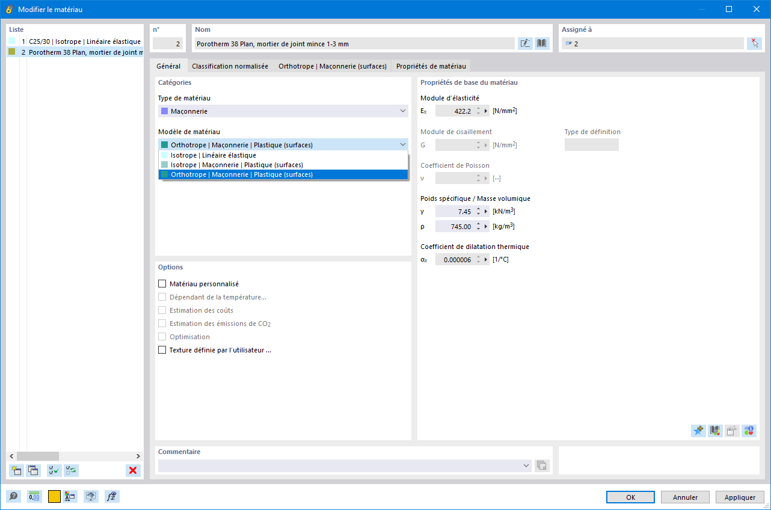The image size is (771, 510).
Task: Open the arrow menu beside the αx field
Action: click(486, 260)
